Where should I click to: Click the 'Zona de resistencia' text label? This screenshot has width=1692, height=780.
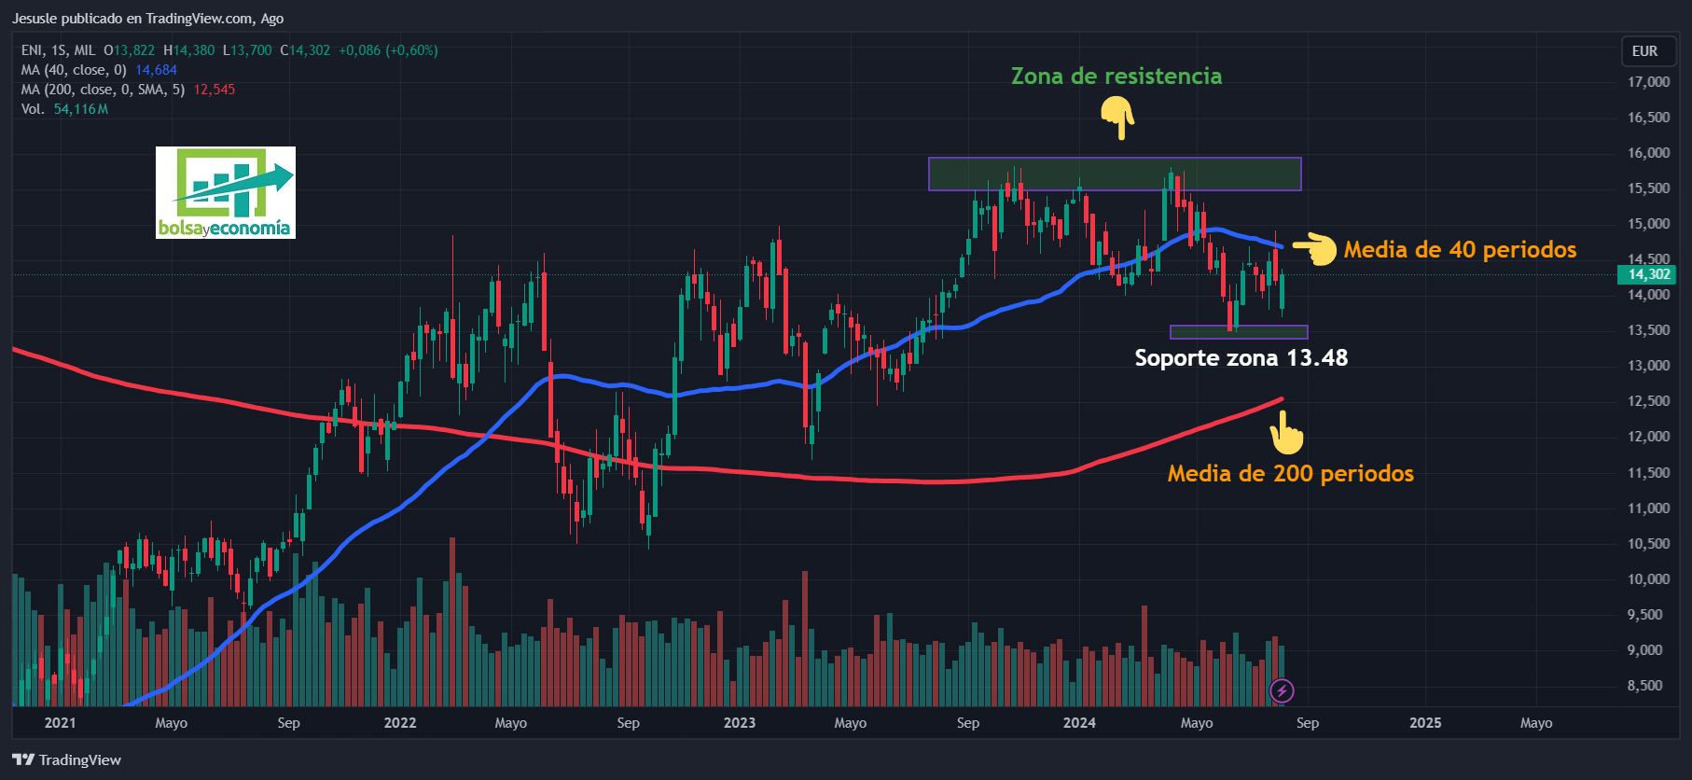click(x=1116, y=76)
